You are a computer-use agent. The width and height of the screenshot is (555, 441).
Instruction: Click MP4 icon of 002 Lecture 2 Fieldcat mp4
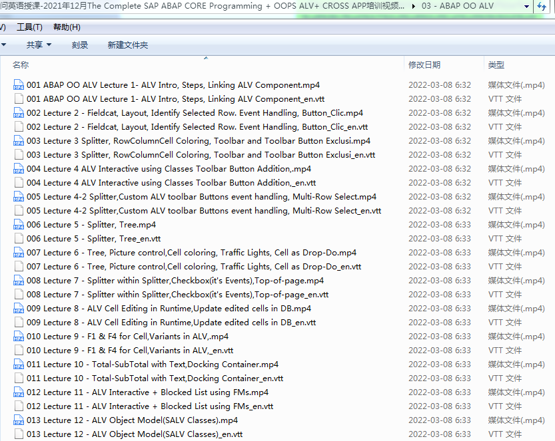[x=19, y=112]
